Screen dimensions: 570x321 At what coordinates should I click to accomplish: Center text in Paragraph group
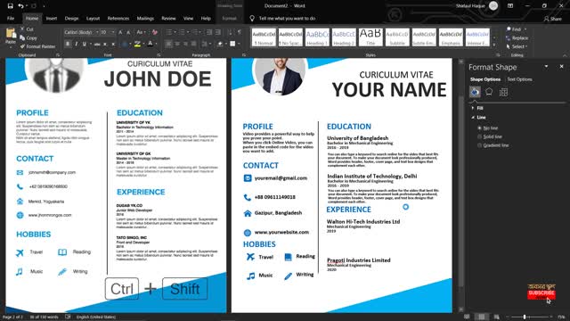click(x=177, y=44)
